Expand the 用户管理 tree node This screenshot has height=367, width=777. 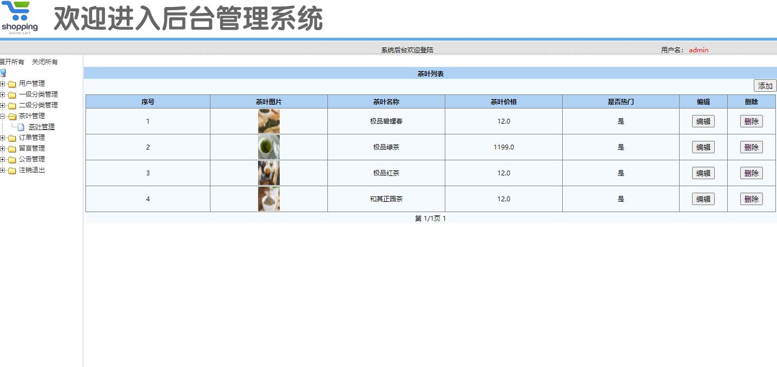(x=3, y=84)
